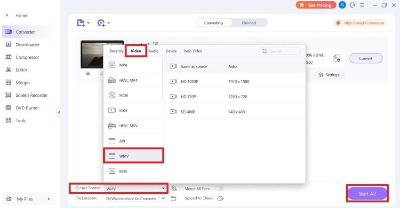The height and width of the screenshot is (208, 400).
Task: Click the format Search field
Action: 280,51
